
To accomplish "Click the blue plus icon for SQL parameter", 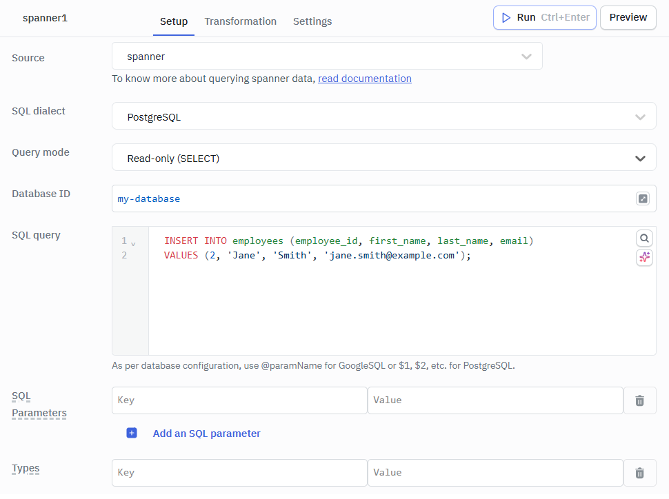I will [x=132, y=434].
